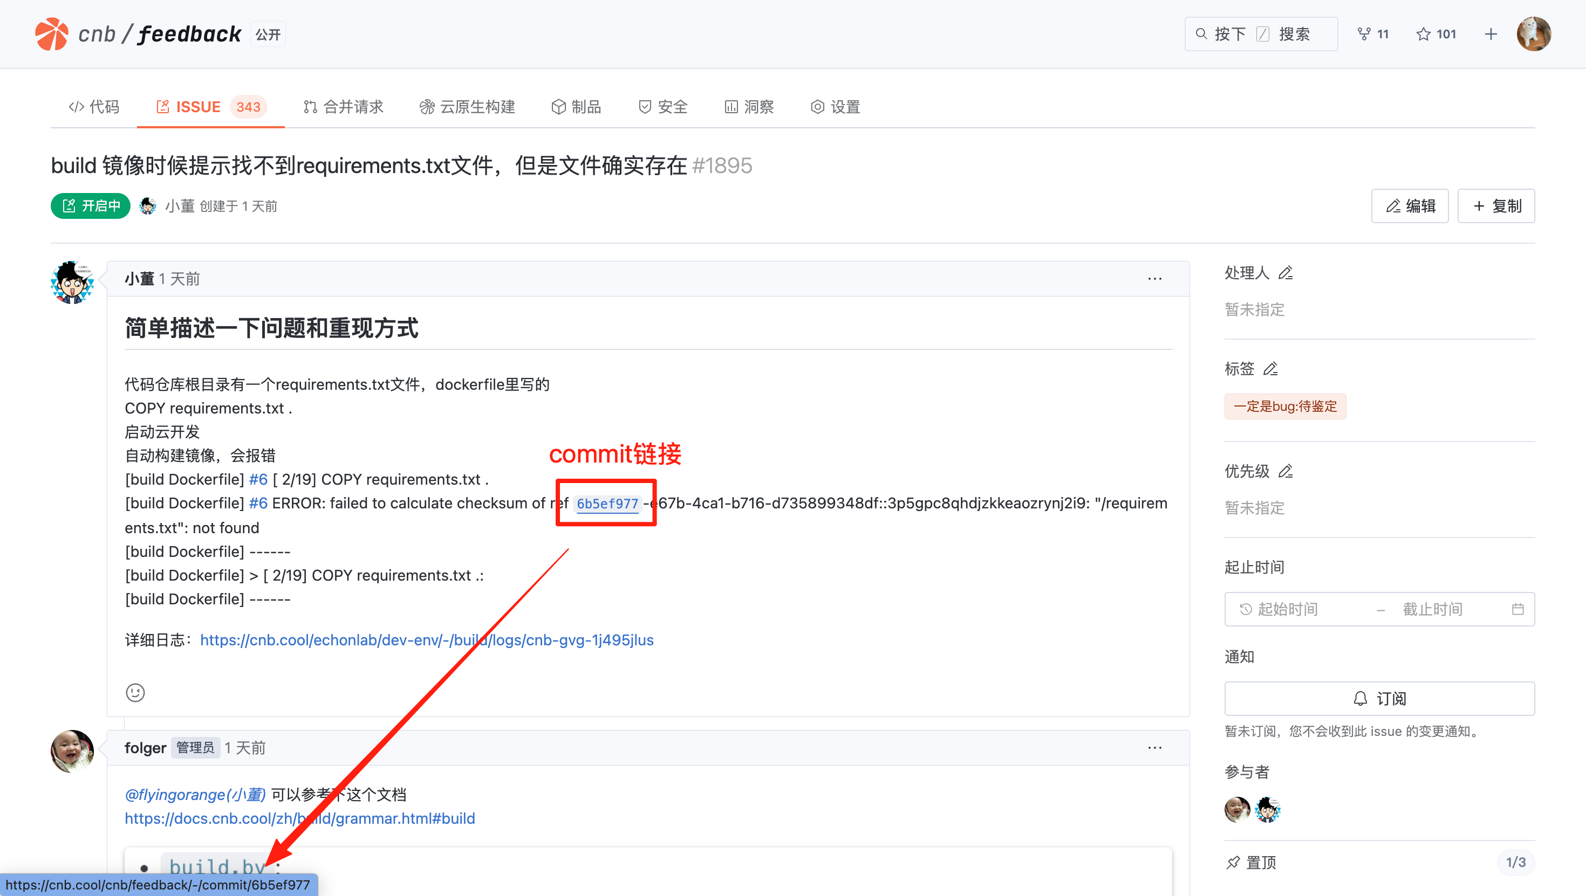Screen dimensions: 1586x896
Task: Open user avatar menu in top right
Action: pyautogui.click(x=1533, y=34)
